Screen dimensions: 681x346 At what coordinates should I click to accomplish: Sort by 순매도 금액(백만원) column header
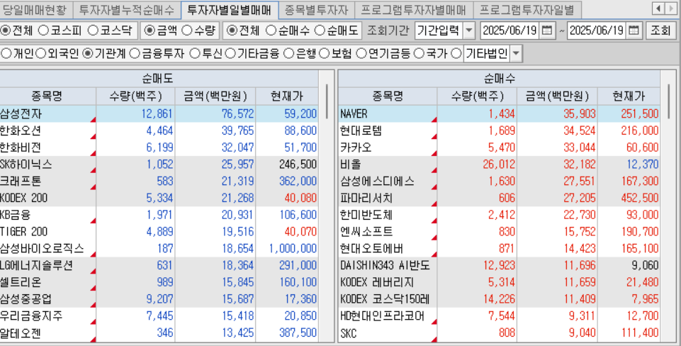[x=215, y=96]
